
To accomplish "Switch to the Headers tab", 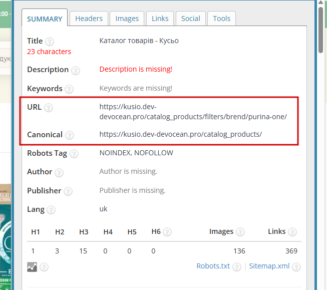I will point(89,19).
